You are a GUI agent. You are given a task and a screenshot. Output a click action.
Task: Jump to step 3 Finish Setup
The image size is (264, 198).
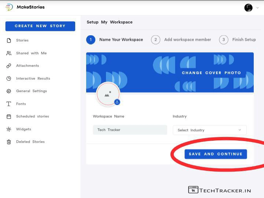click(224, 40)
